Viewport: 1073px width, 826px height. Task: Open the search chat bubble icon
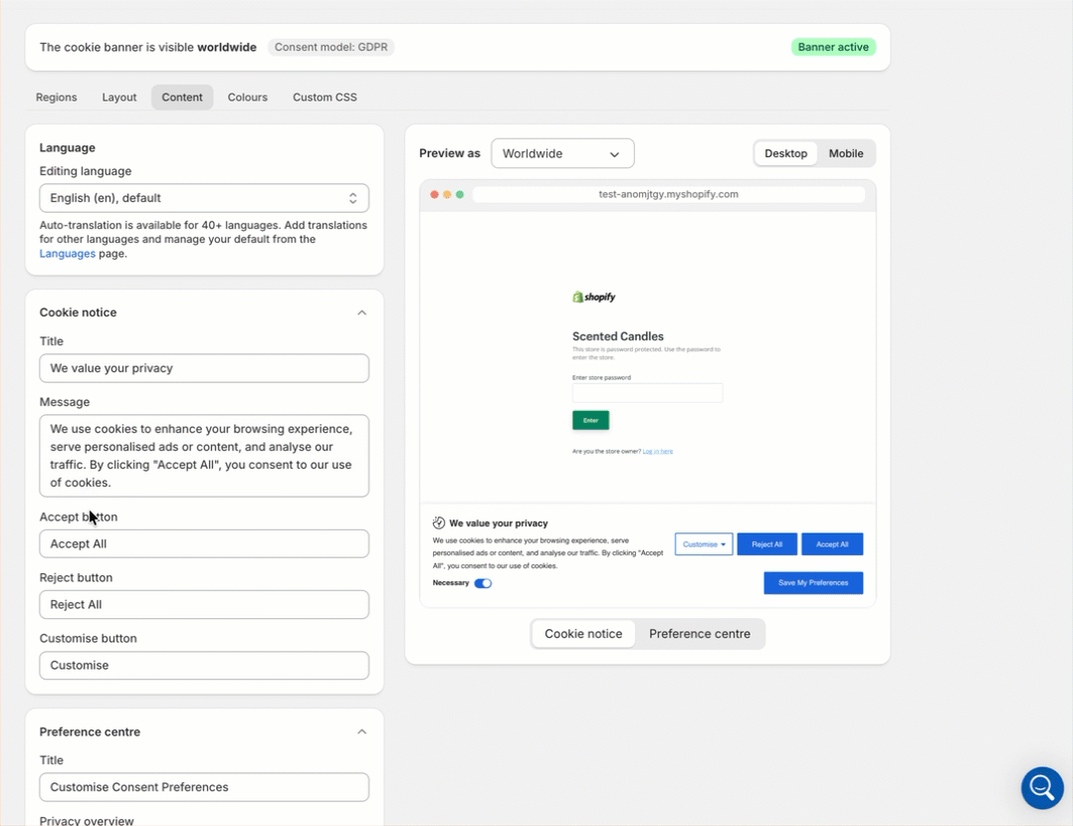pyautogui.click(x=1042, y=787)
